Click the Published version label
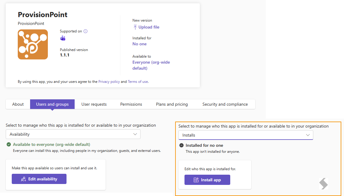The height and width of the screenshot is (196, 344). pos(74,50)
